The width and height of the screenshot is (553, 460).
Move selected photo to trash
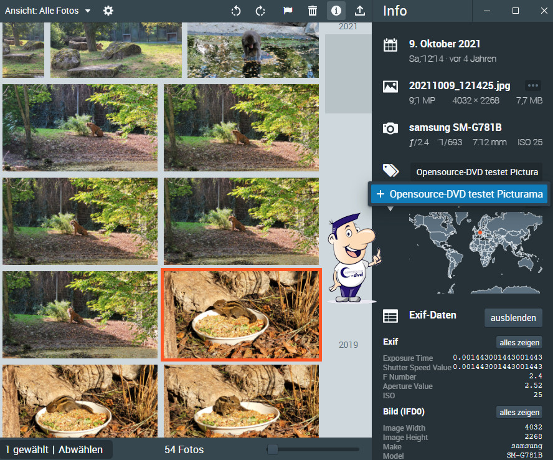click(x=312, y=11)
